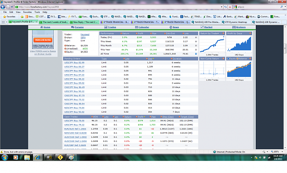
Task: Go to Forums in site navigation
Action: [77, 27]
